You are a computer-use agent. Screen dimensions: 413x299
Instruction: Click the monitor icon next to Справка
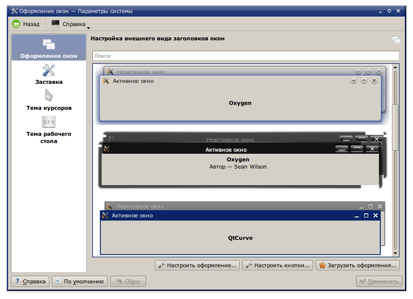pos(56,24)
